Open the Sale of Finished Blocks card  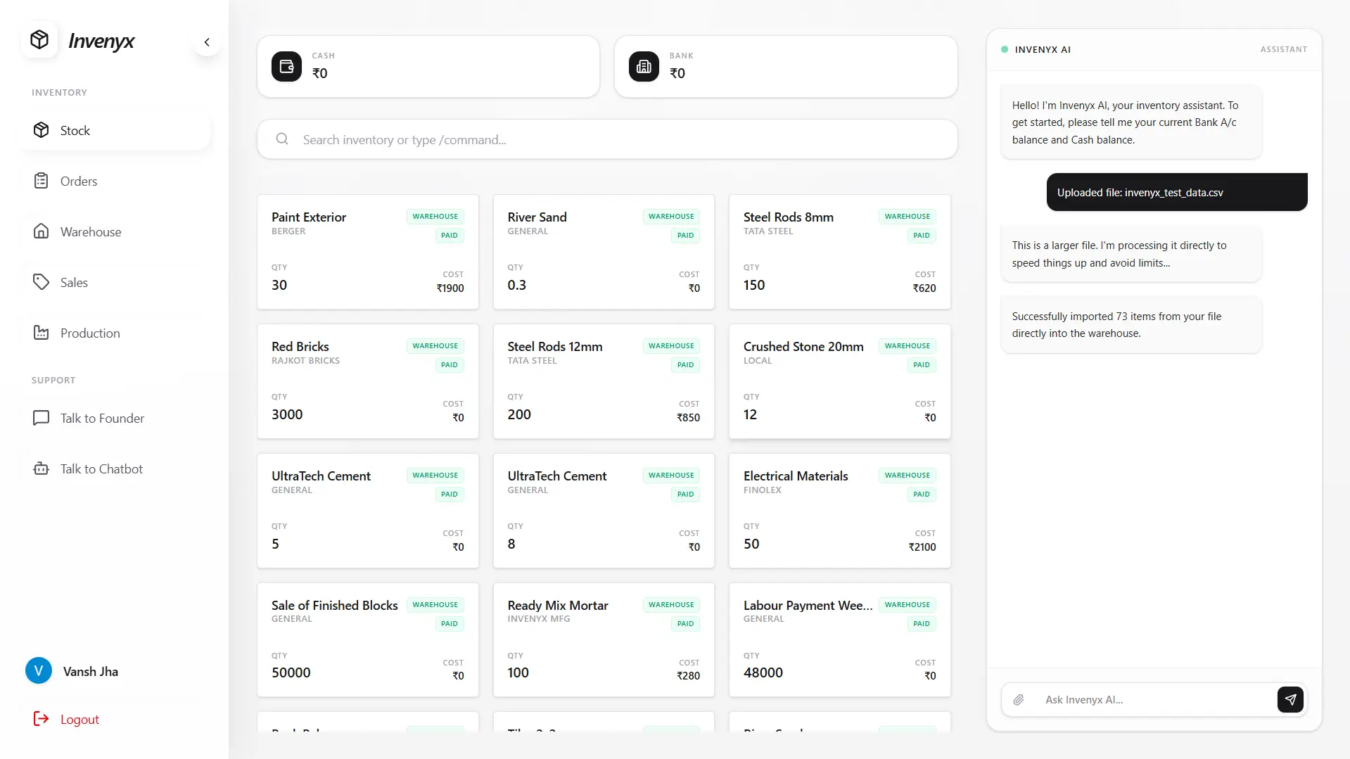tap(368, 640)
